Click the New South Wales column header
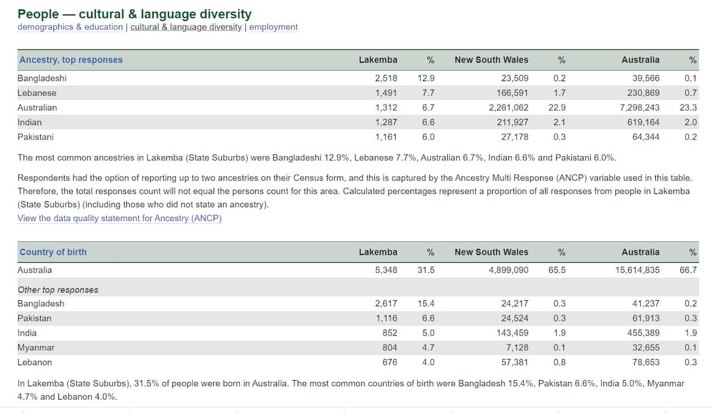The height and width of the screenshot is (413, 712). tap(492, 59)
